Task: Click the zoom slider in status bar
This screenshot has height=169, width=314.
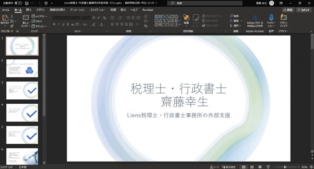Action: click(285, 167)
